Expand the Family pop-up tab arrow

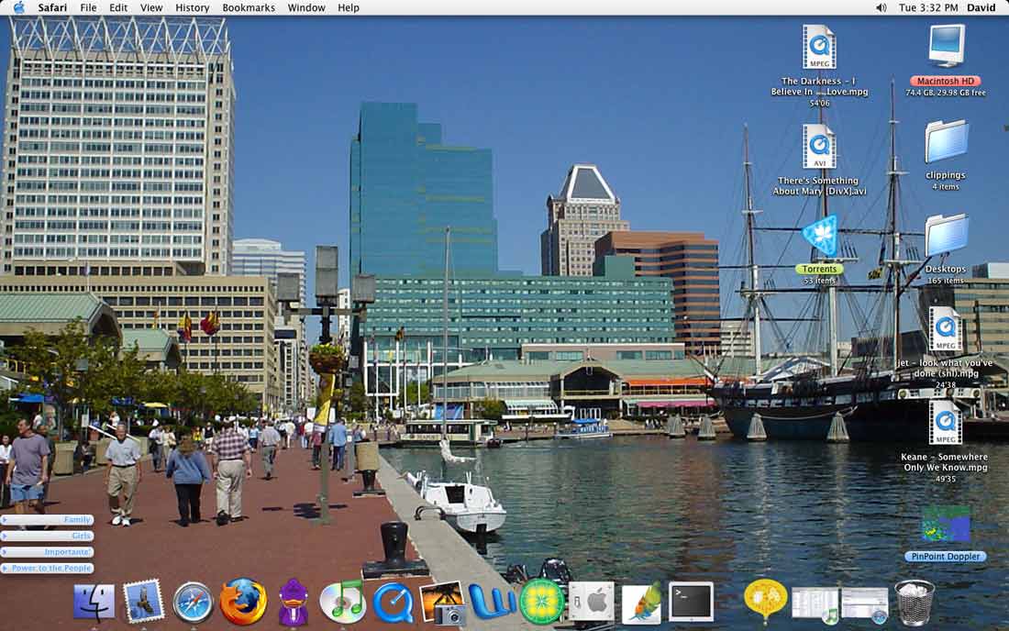point(6,520)
